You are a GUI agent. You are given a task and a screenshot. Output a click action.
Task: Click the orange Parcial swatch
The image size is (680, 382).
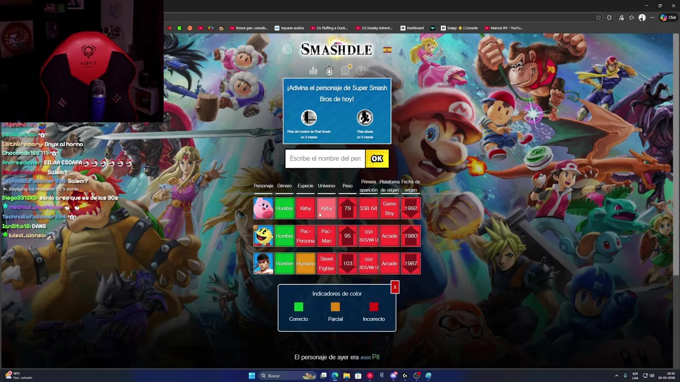[335, 307]
